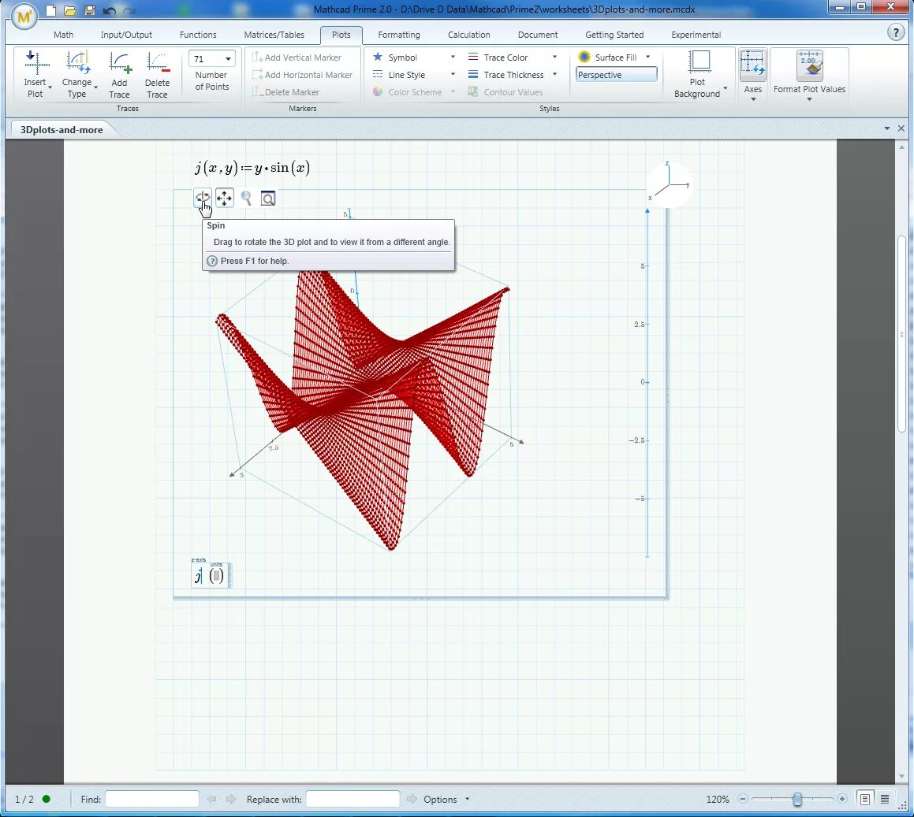The width and height of the screenshot is (914, 817).
Task: Open the Functions ribbon tab
Action: (x=198, y=35)
